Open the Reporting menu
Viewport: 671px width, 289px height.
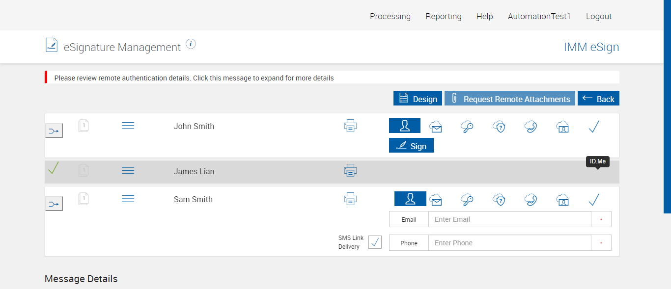(444, 16)
